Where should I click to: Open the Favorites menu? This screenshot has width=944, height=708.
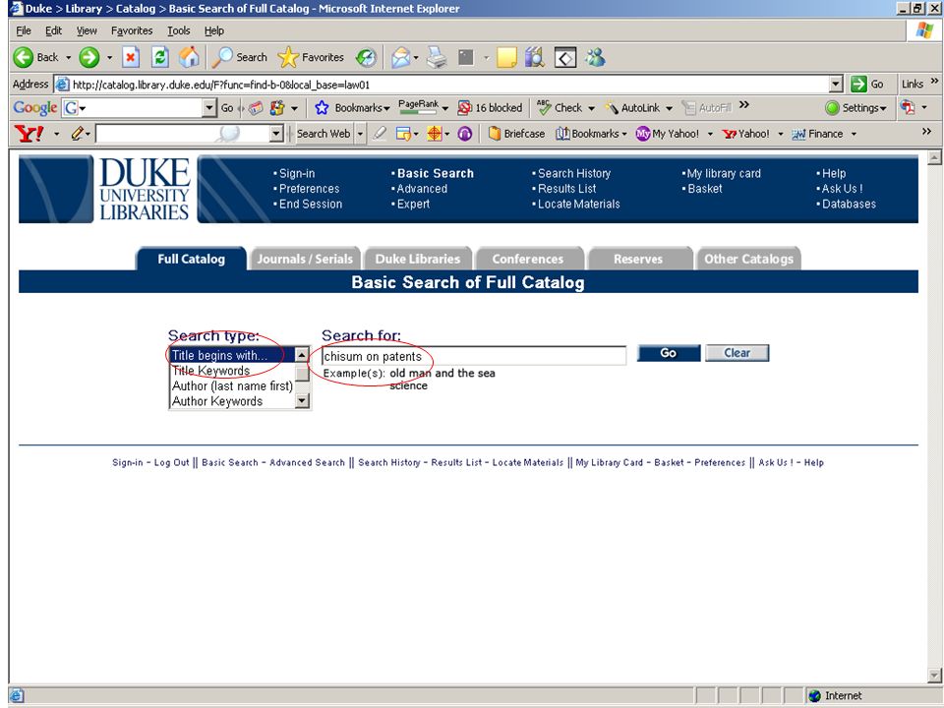pyautogui.click(x=132, y=30)
